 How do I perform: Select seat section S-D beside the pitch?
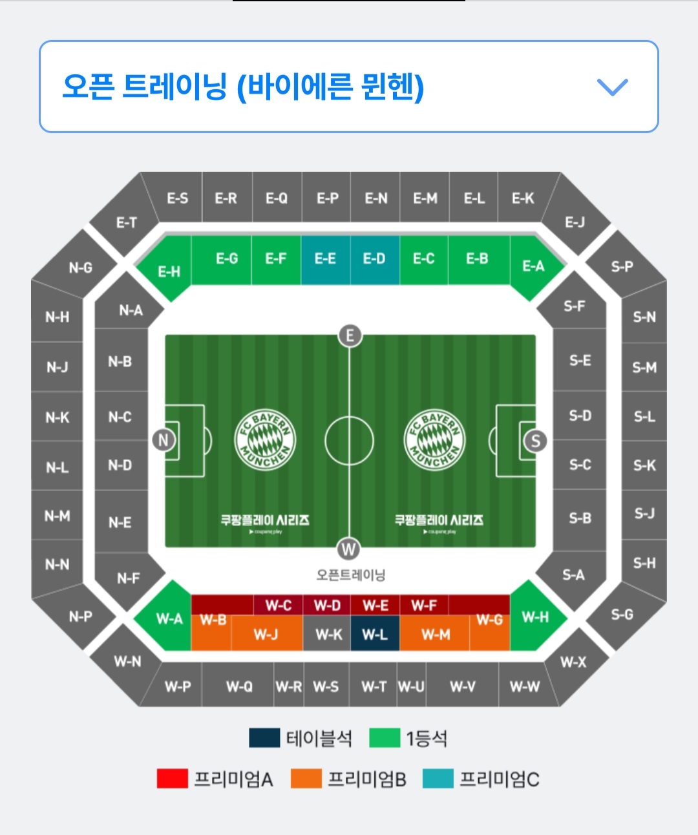[x=578, y=415]
